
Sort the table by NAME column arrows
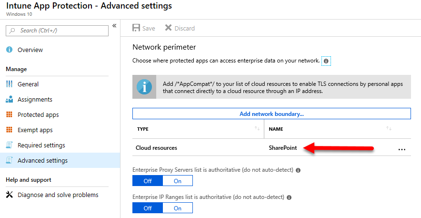pos(389,129)
